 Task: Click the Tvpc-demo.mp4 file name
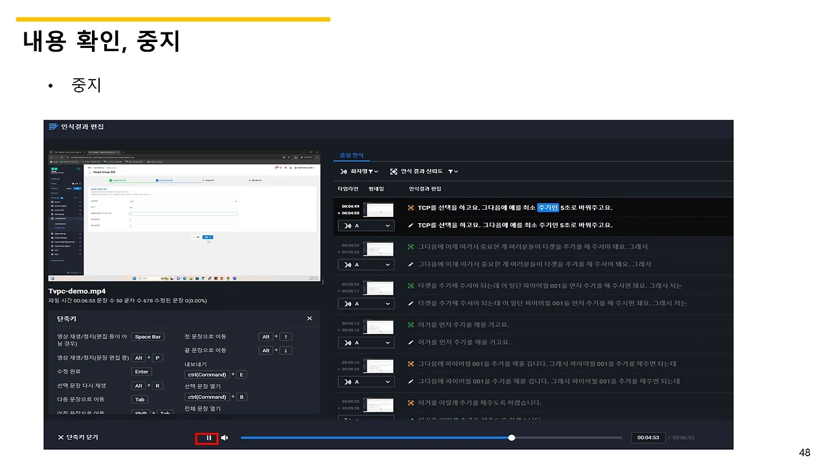[x=76, y=291]
